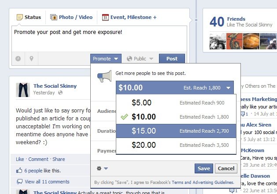Open the Public audience dropdown
This screenshot has width=277, height=194.
140,59
